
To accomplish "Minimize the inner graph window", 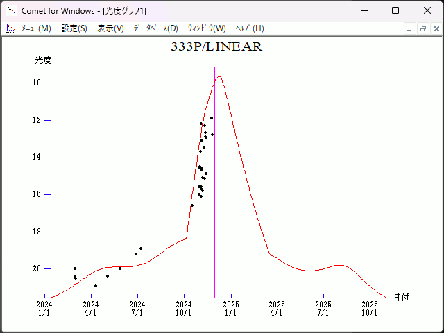I will [409, 28].
